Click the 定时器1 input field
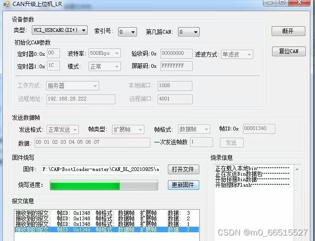Screen dimensions: 315x241 click(53, 65)
